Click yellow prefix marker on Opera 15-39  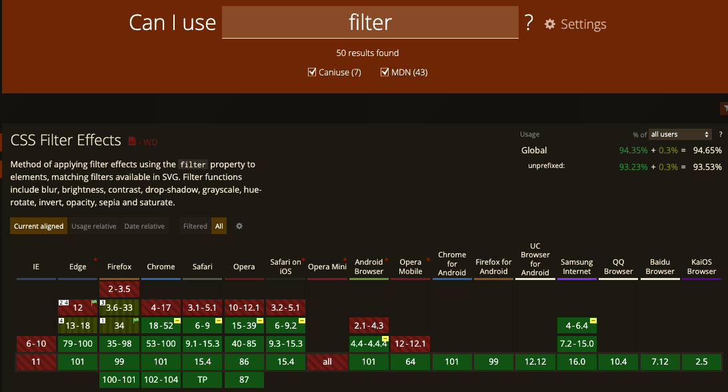pos(260,321)
